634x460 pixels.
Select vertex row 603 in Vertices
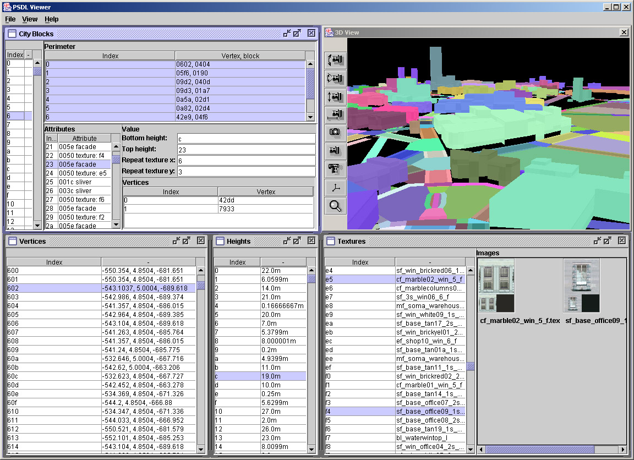pyautogui.click(x=54, y=297)
